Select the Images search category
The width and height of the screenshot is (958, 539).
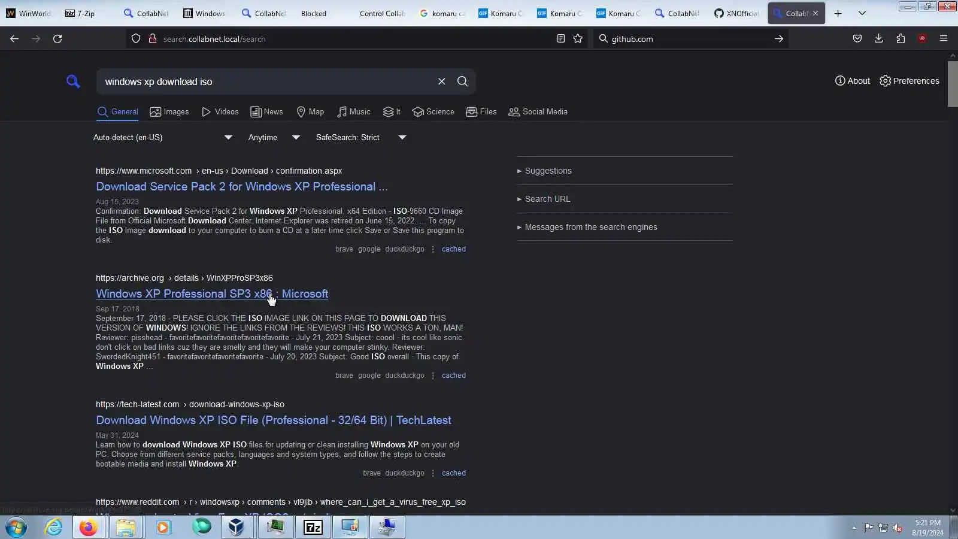tap(169, 112)
